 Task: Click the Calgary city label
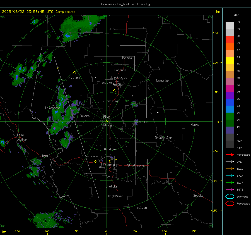109,164
